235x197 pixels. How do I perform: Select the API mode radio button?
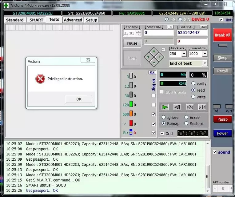click(x=166, y=19)
